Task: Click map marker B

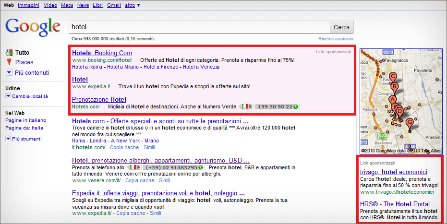Action: [x=394, y=88]
